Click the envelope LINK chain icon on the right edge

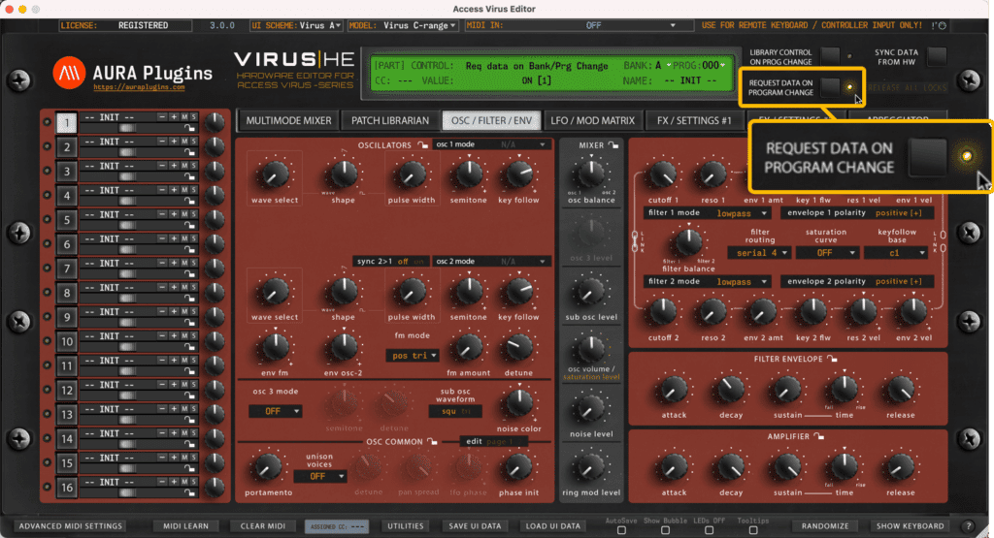tap(943, 241)
